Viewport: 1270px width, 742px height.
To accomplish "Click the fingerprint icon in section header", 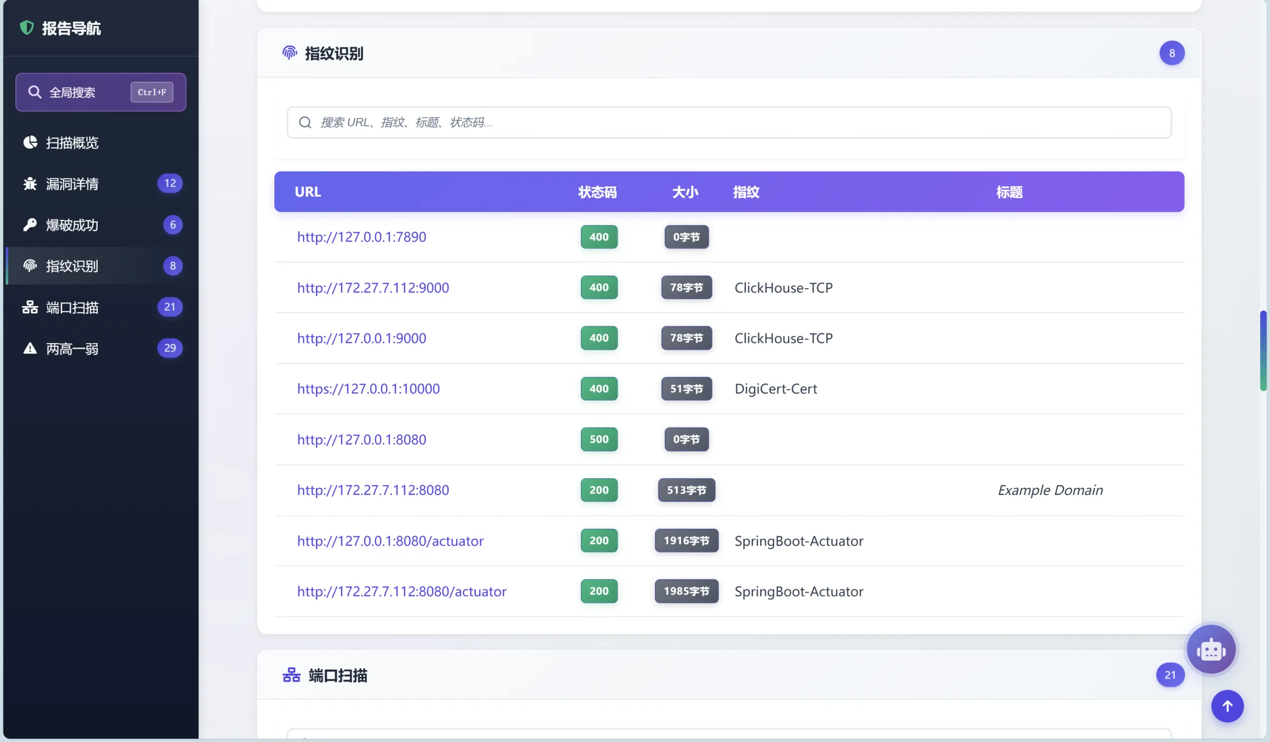I will [x=290, y=53].
